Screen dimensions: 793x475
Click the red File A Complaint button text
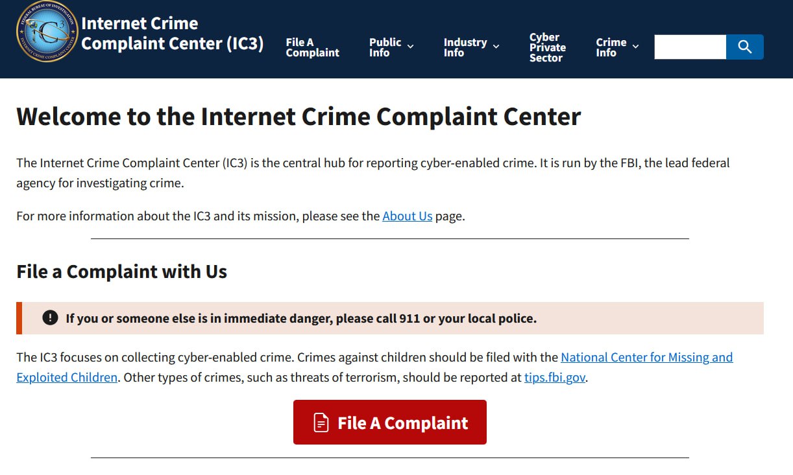(402, 423)
